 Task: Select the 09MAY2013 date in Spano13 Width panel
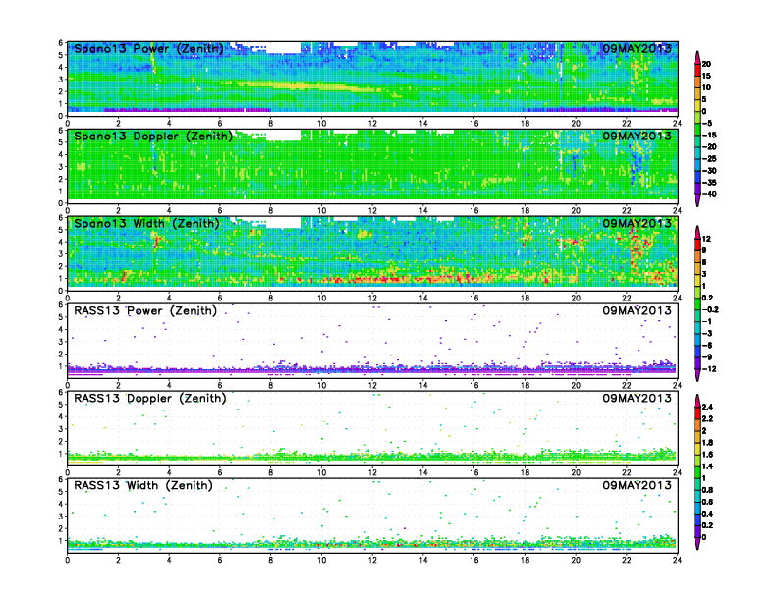pos(638,223)
